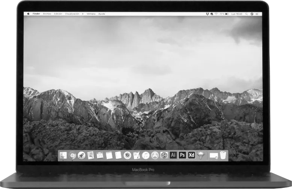292x189 pixels.
Task: Open Launchpad rocket icon
Action: coord(82,155)
